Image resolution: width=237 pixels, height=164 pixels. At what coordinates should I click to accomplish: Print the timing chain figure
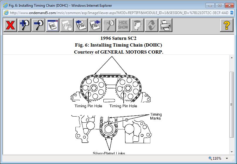pos(166,25)
